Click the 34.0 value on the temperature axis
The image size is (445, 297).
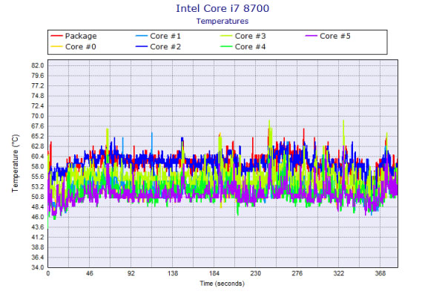38,267
